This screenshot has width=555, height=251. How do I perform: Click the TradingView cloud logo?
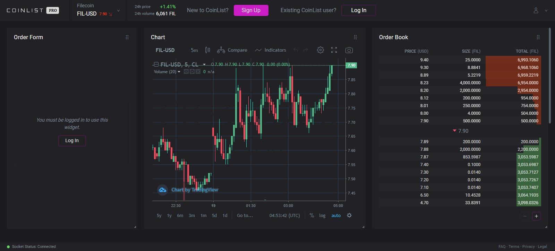pyautogui.click(x=162, y=190)
